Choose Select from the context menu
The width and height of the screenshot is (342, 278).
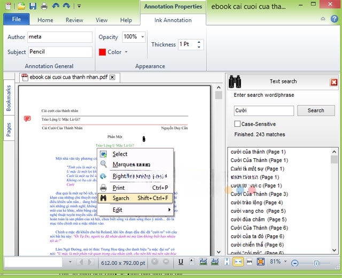135,154
